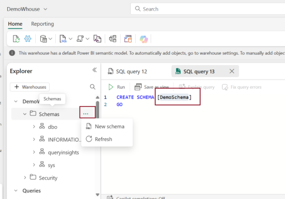Viewport: 285px width, 199px height.
Task: Switch to the Reporting tab
Action: coord(42,24)
